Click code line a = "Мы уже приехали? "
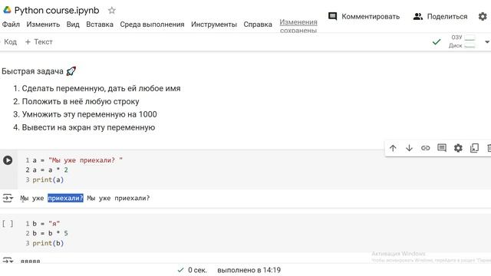This screenshot has width=491, height=276. (77, 160)
